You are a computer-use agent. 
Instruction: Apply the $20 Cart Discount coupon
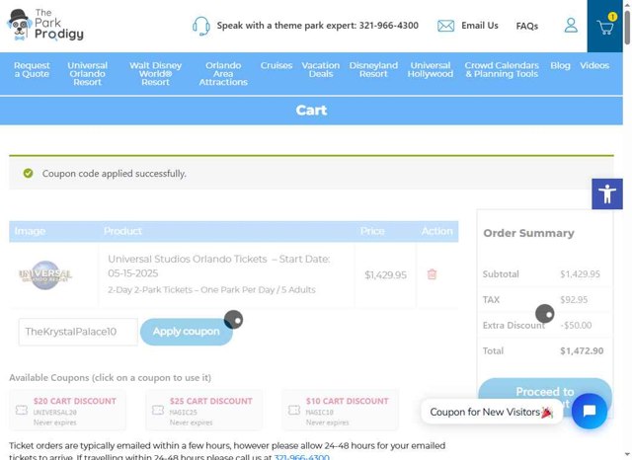pyautogui.click(x=67, y=410)
